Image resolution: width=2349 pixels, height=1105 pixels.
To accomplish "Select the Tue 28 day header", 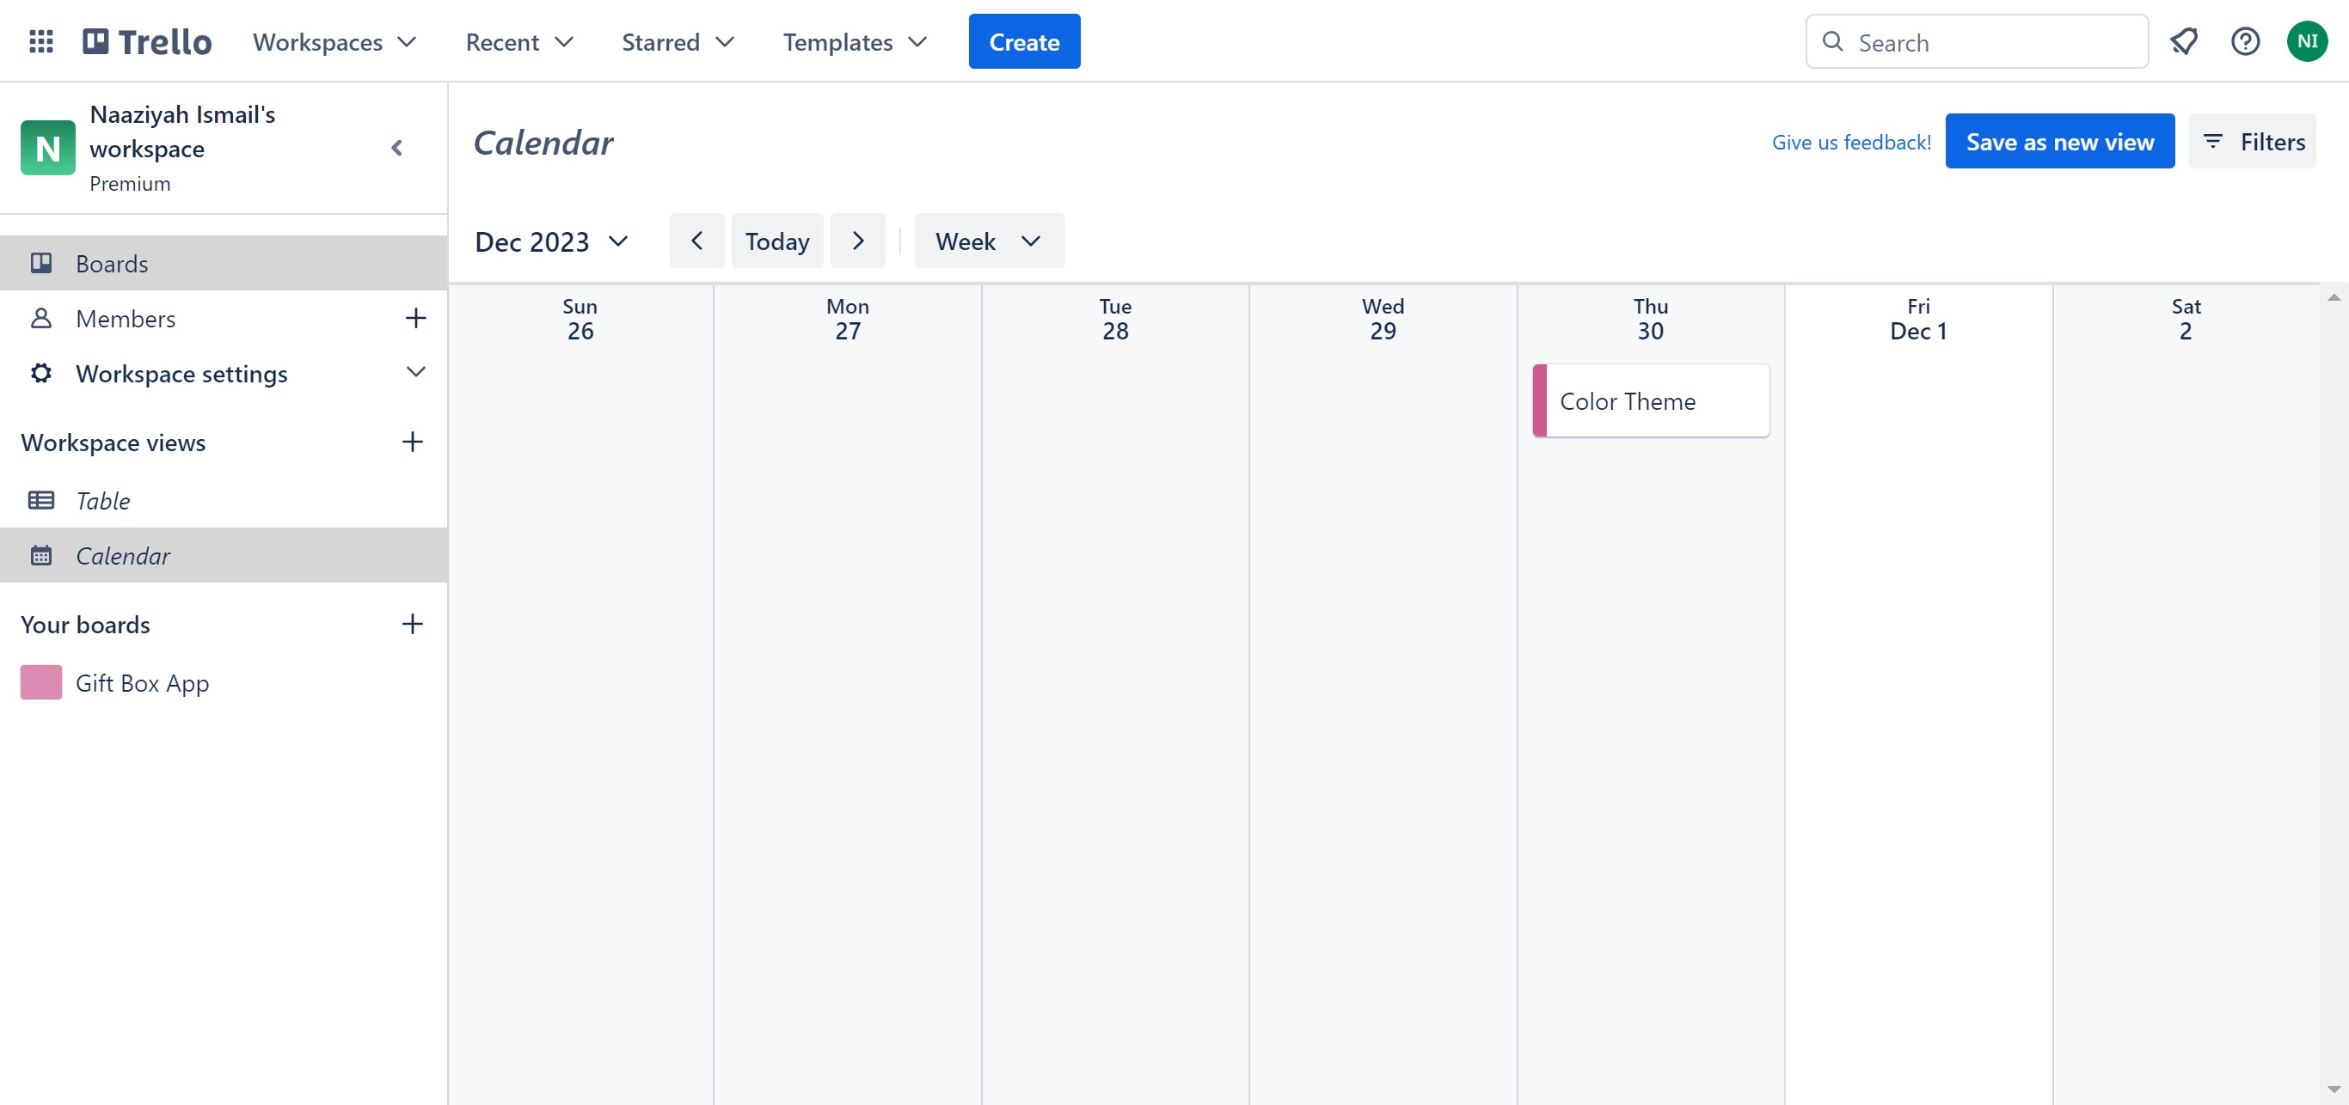I will click(x=1115, y=319).
